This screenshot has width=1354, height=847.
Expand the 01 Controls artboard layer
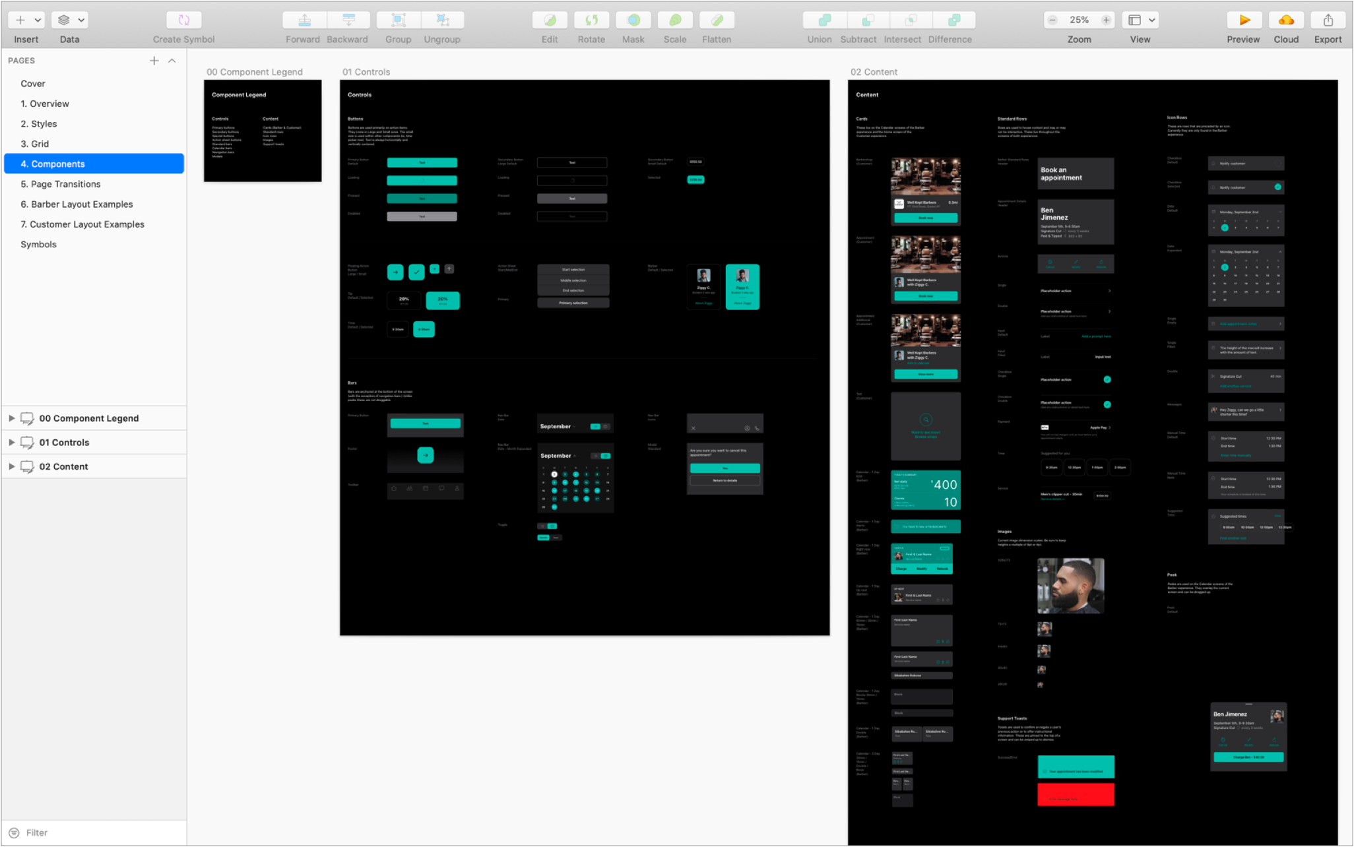coord(11,442)
